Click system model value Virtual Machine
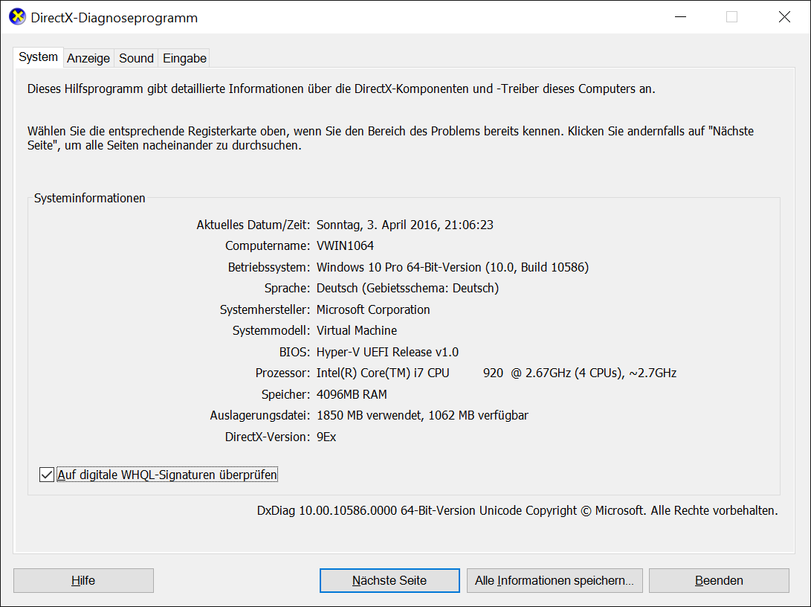The width and height of the screenshot is (811, 607). pos(357,331)
